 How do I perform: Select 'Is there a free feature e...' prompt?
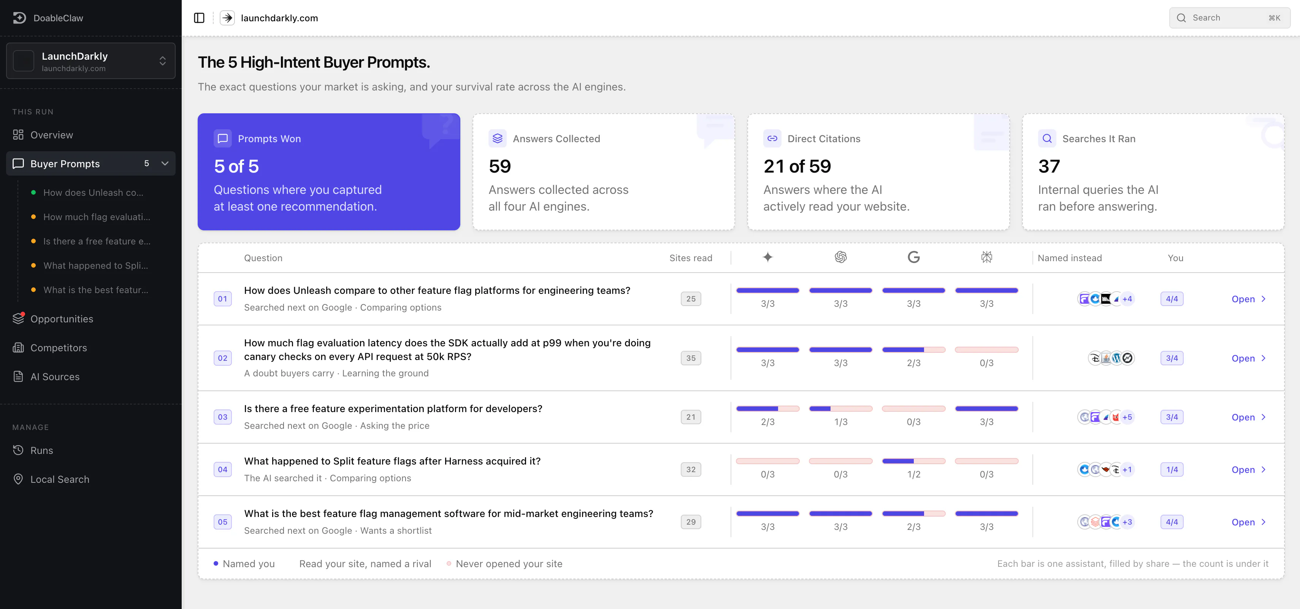[x=97, y=241]
